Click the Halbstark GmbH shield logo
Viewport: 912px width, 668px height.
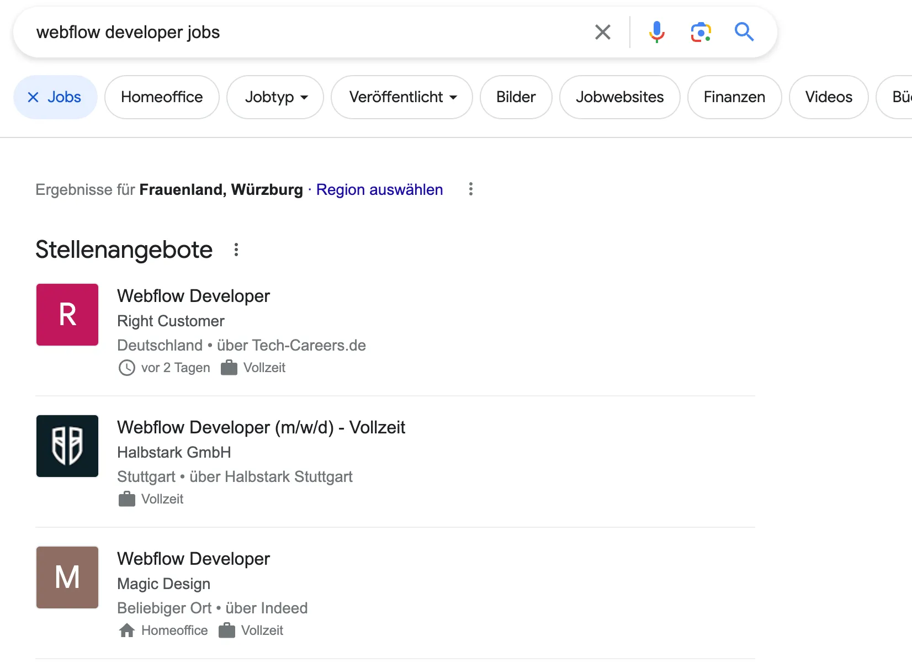coord(67,446)
